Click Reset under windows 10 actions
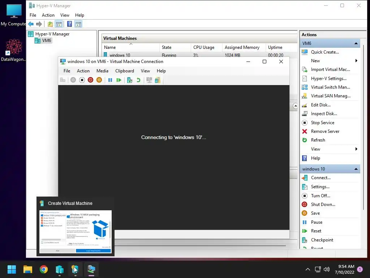Viewport: 370px width, 278px height. (x=316, y=231)
